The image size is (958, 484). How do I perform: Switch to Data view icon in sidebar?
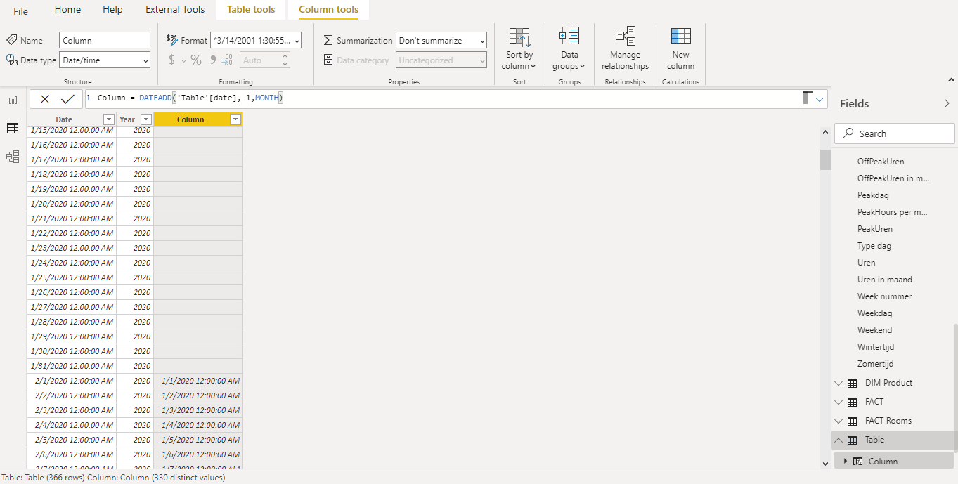point(12,128)
